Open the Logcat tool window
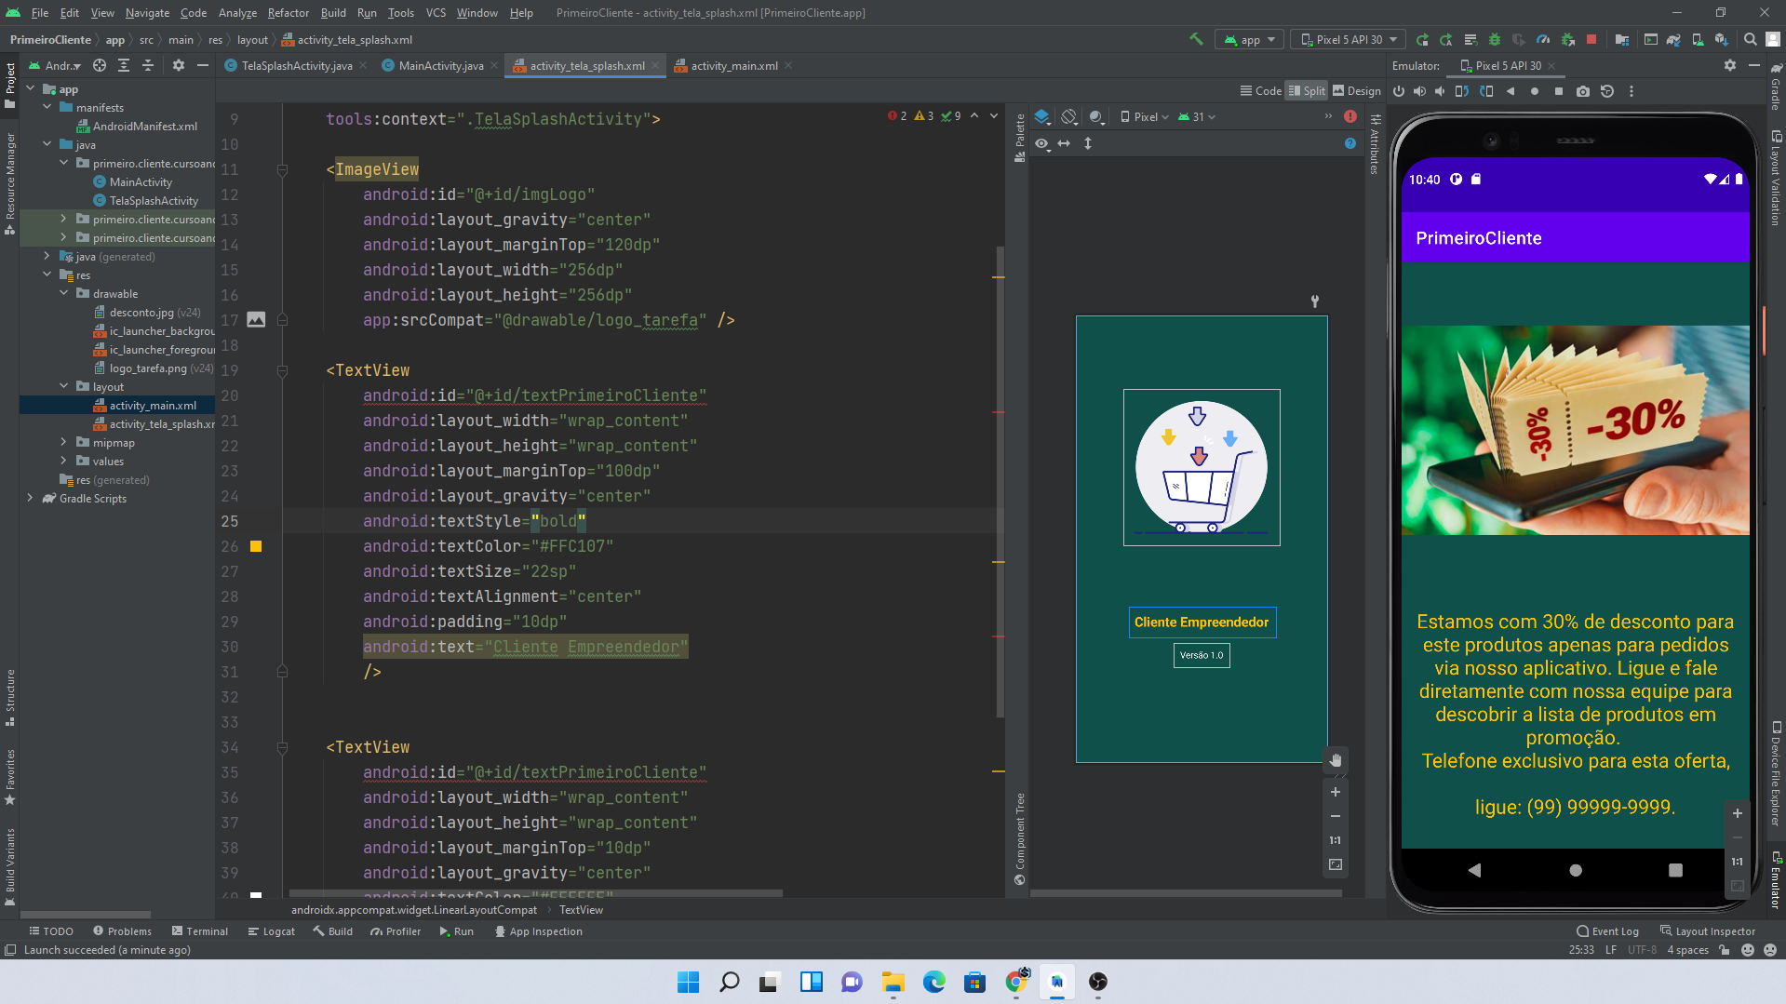This screenshot has width=1786, height=1004. (x=272, y=931)
